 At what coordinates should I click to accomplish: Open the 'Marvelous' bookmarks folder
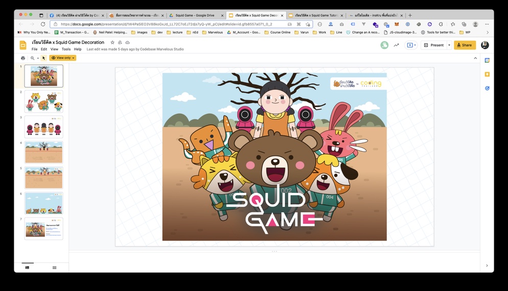pos(212,32)
